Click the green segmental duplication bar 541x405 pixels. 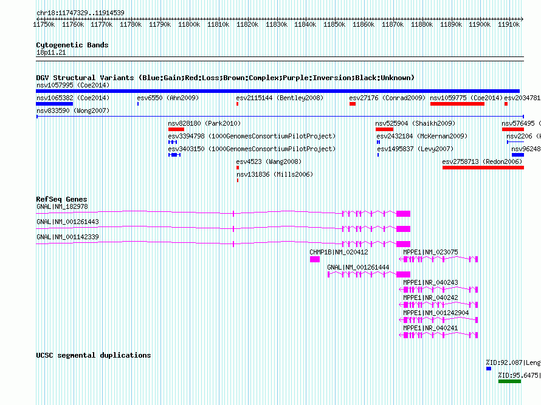pyautogui.click(x=509, y=381)
